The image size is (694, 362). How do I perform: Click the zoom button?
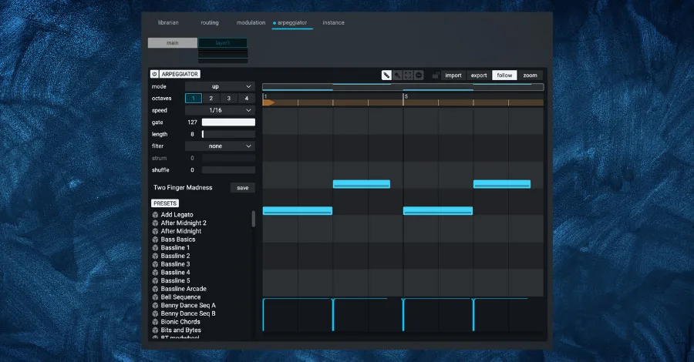pos(530,75)
